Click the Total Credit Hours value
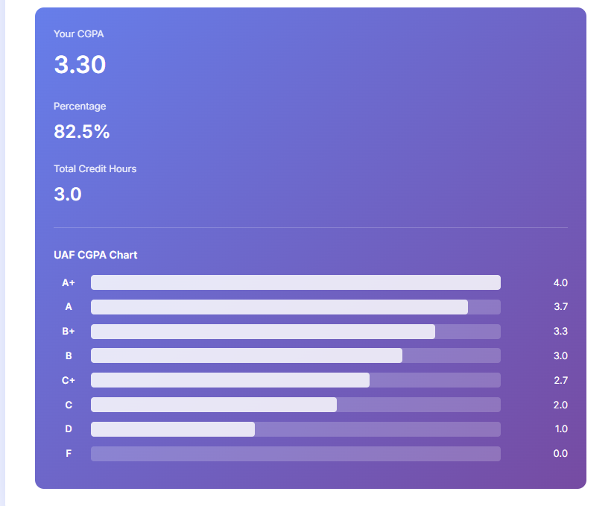The image size is (614, 506). 68,195
